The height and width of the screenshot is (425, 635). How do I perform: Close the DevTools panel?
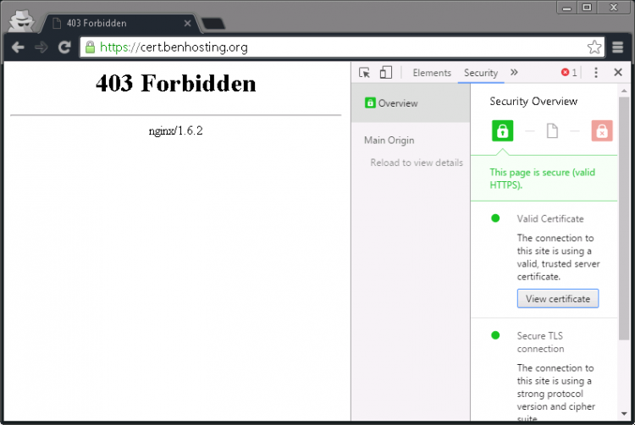click(618, 73)
